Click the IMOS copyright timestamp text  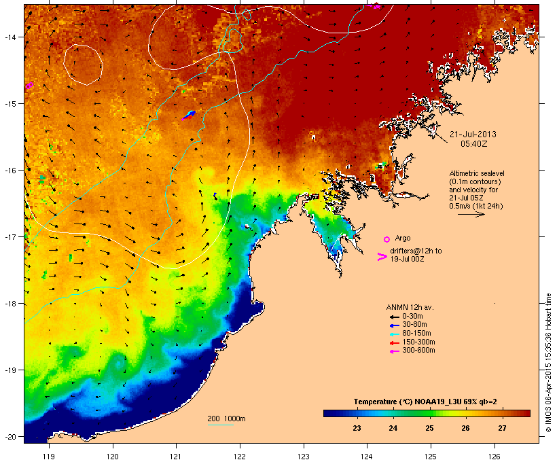[x=548, y=363]
